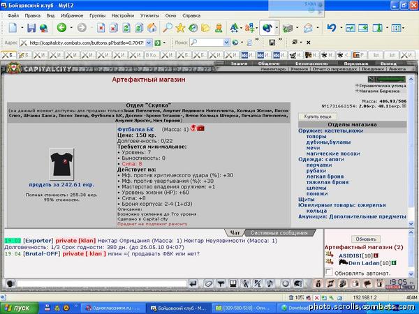Click the eraser icon in chat toolbar

coord(208,283)
